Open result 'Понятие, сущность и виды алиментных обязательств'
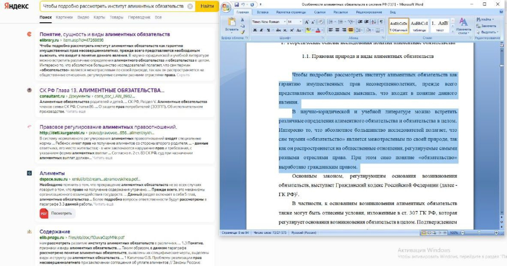The width and height of the screenshot is (507, 266). [105, 34]
